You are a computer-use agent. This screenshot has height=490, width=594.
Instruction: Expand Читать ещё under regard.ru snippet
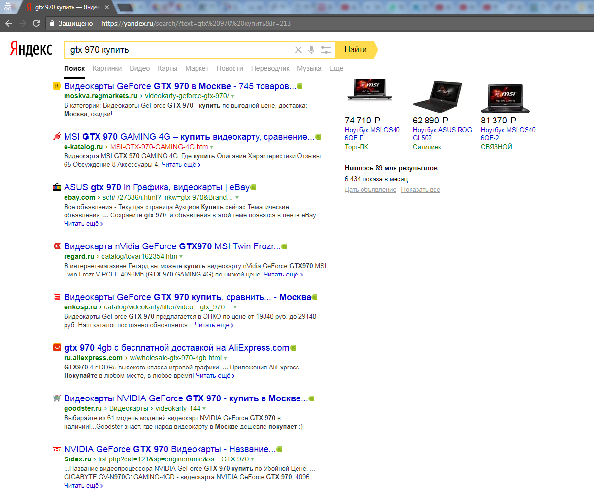[x=283, y=275]
